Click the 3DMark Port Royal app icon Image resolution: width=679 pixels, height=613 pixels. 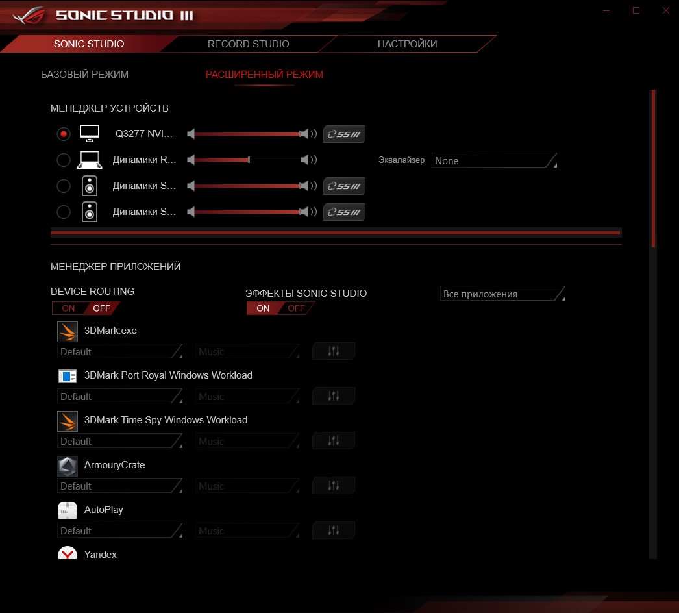click(68, 376)
